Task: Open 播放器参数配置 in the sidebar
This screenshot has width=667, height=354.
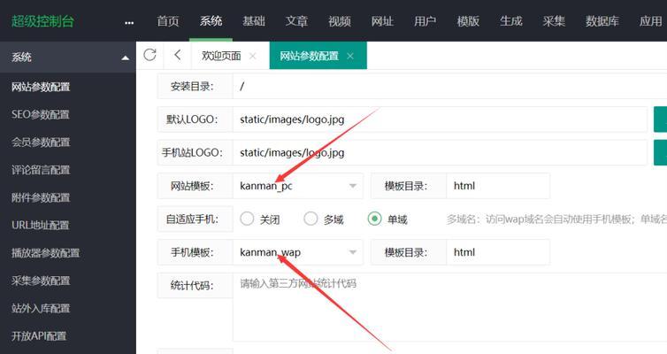Action: [x=45, y=253]
